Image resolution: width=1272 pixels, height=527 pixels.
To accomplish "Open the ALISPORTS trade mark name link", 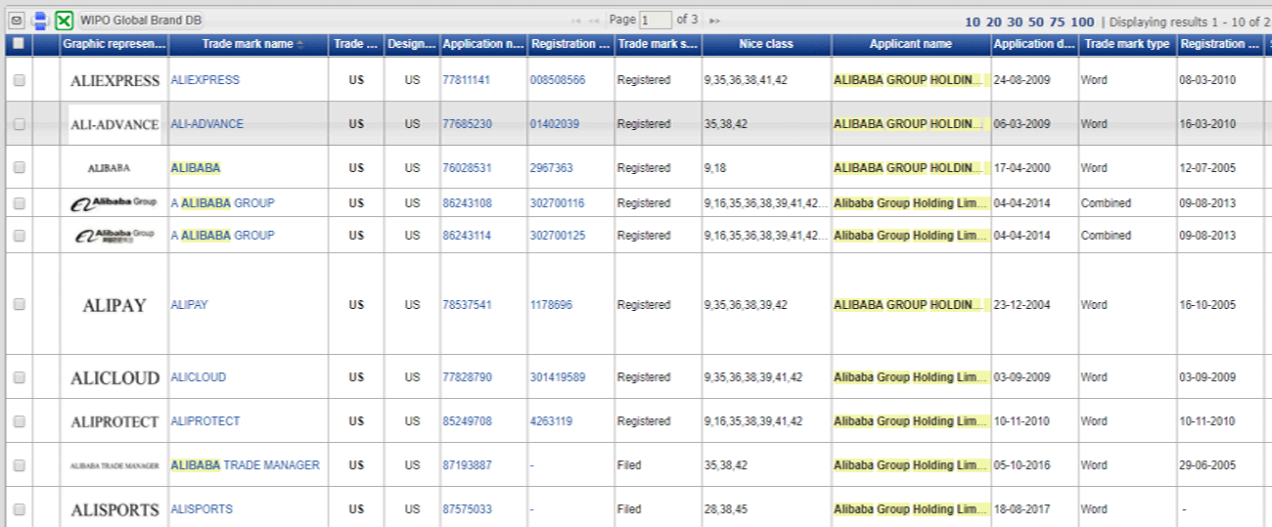I will 202,509.
